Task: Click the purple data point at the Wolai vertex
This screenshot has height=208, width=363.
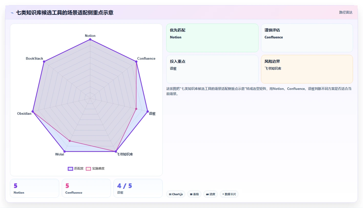Action: click(65, 151)
